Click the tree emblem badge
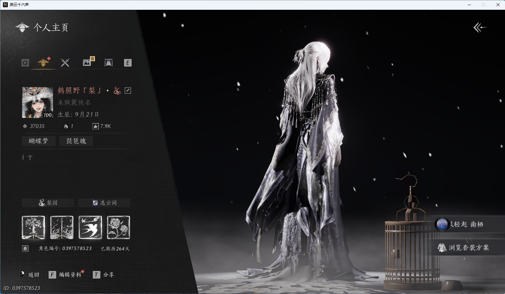Viewport: 505px width, 294px height. point(33,227)
